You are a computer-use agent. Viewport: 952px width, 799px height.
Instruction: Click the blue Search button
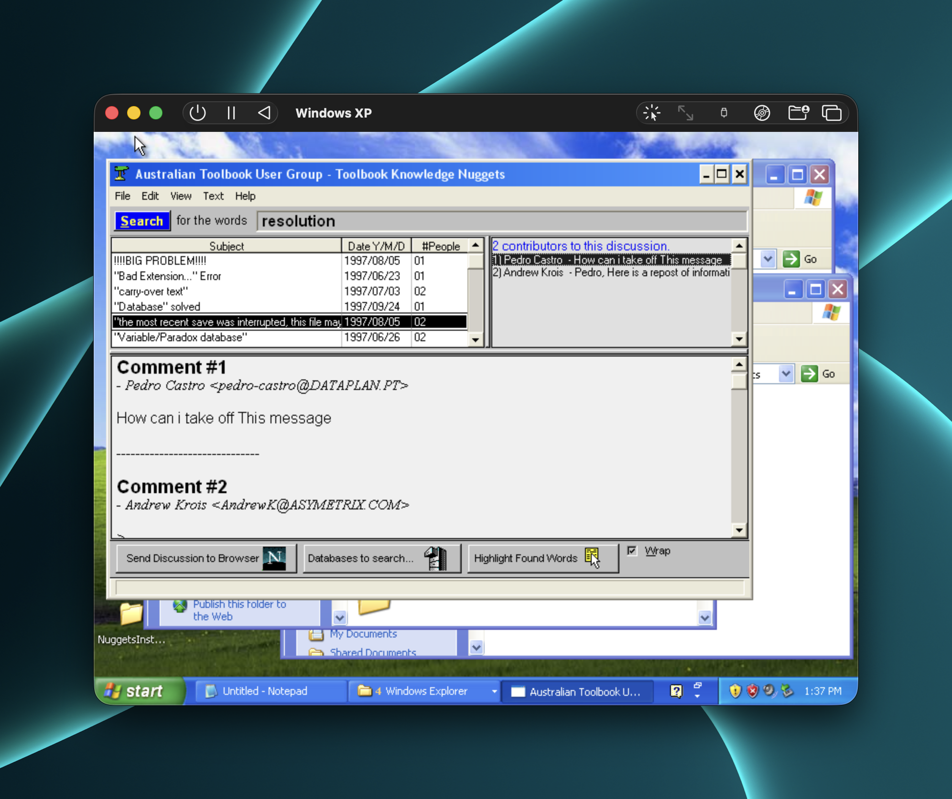coord(142,221)
